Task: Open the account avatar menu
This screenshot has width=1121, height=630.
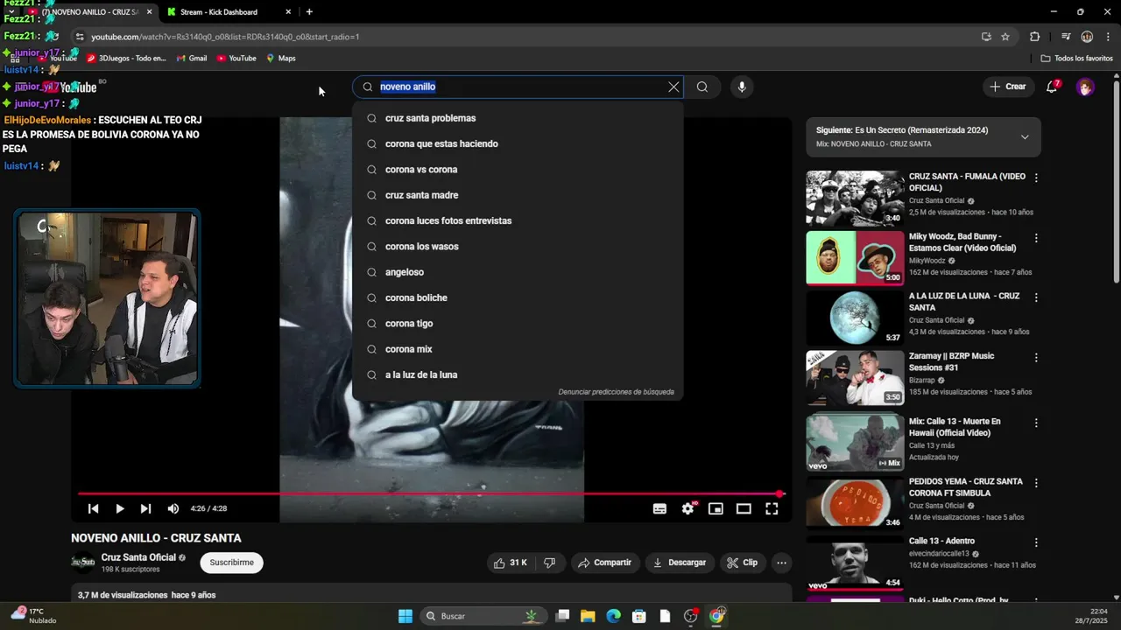Action: [1085, 87]
